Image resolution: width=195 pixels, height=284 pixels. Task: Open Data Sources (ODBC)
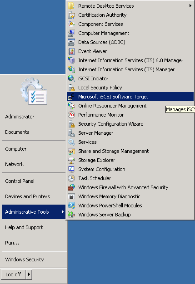pyautogui.click(x=130, y=42)
